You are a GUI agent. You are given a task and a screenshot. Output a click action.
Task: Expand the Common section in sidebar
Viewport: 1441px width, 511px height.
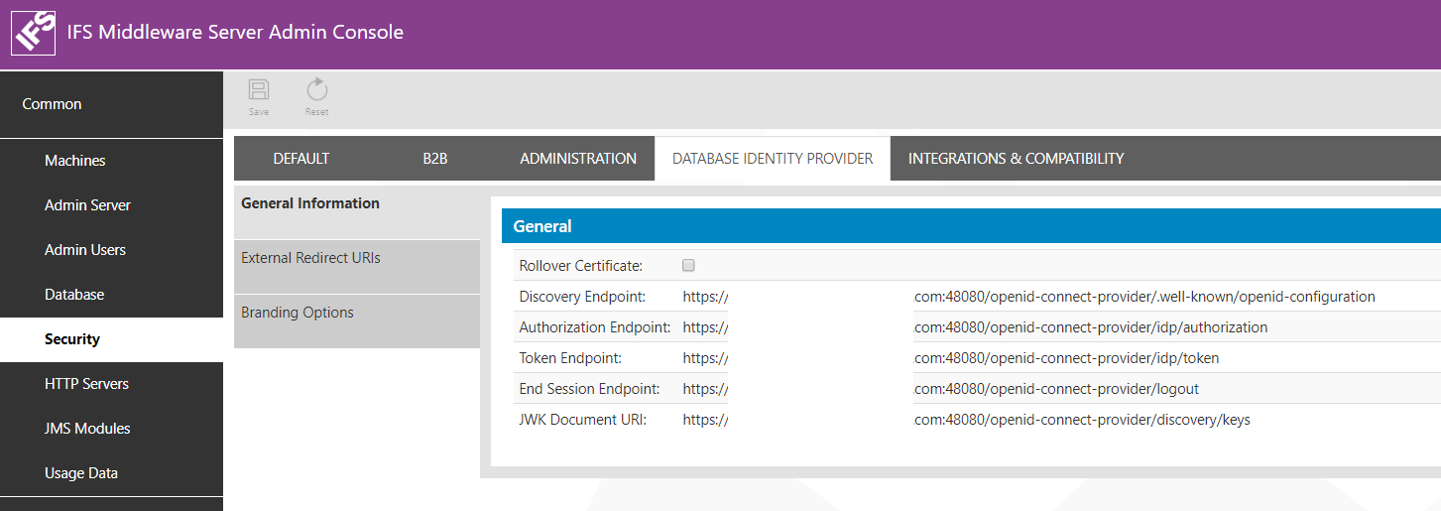(53, 104)
